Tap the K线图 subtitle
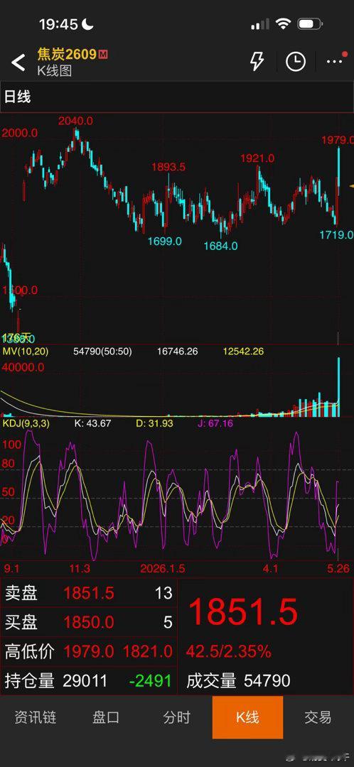Image resolution: width=354 pixels, height=767 pixels. pyautogui.click(x=54, y=71)
